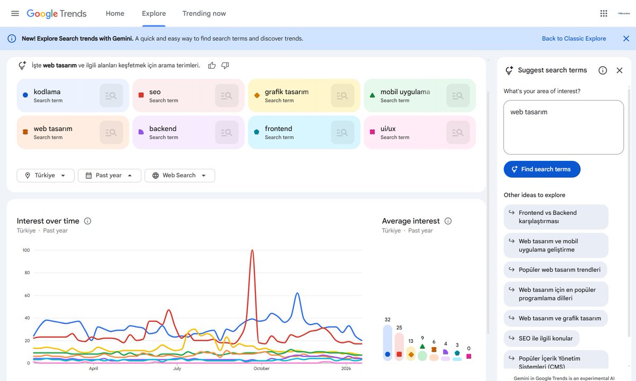Switch to the Trending now tab

pyautogui.click(x=204, y=13)
